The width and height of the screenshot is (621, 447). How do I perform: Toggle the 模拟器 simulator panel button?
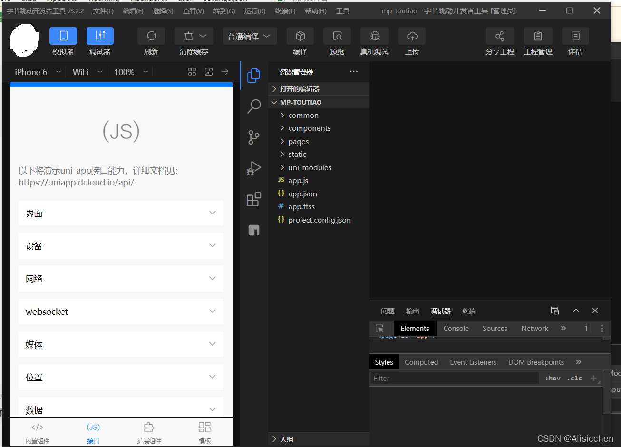click(63, 36)
